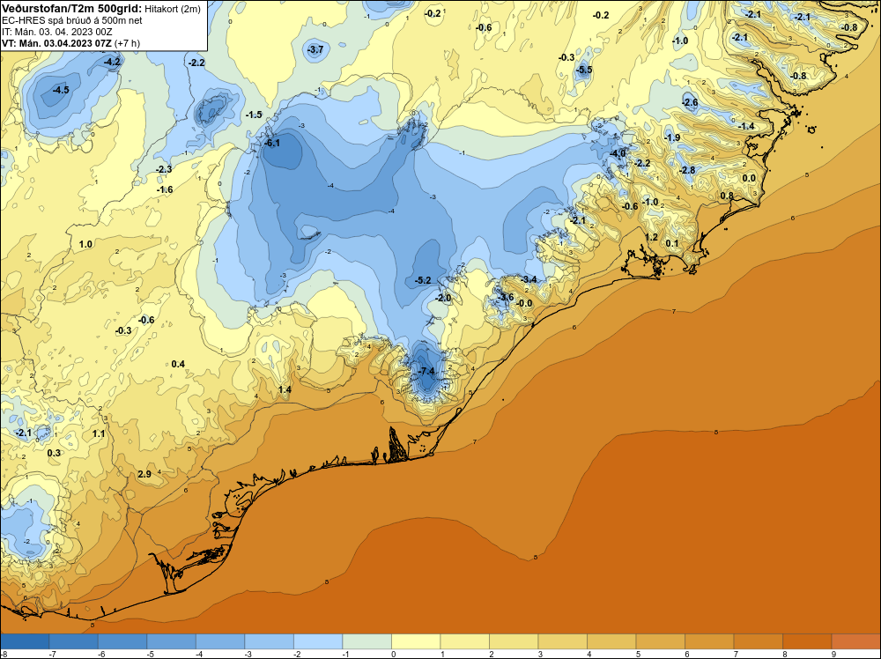Click the -4.5 temperature value
The width and height of the screenshot is (881, 659).
point(61,90)
